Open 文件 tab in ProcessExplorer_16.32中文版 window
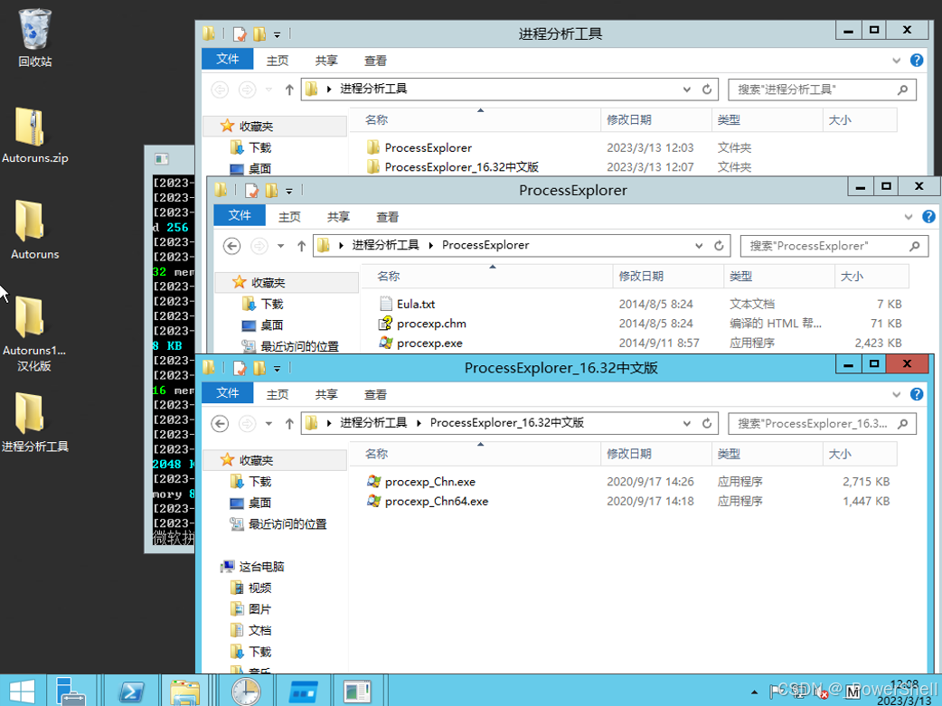942x706 pixels. [227, 393]
